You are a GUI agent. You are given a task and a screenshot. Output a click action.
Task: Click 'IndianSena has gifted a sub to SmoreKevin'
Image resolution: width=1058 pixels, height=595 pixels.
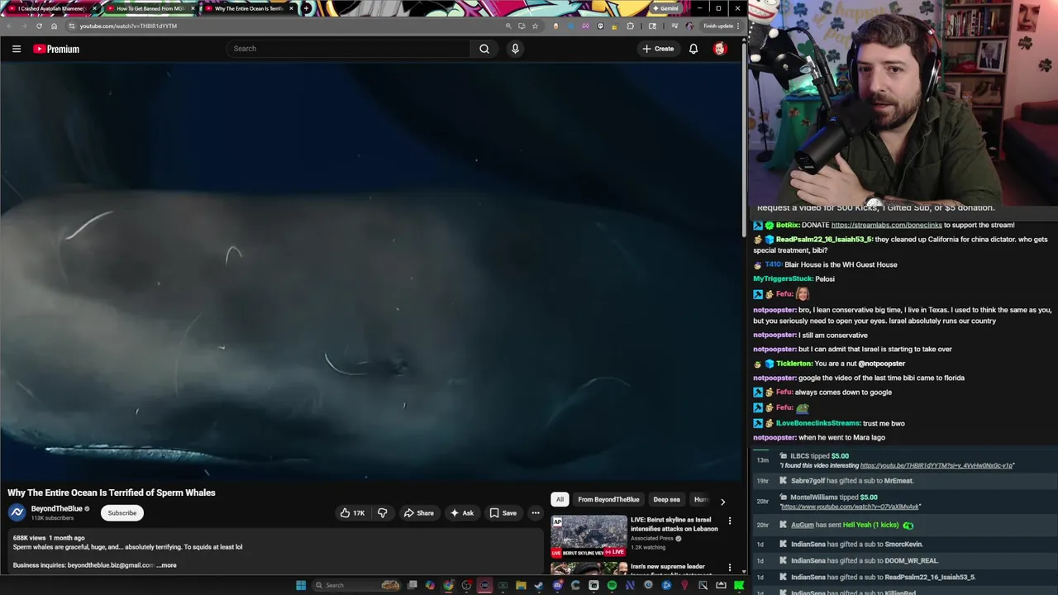tap(856, 545)
